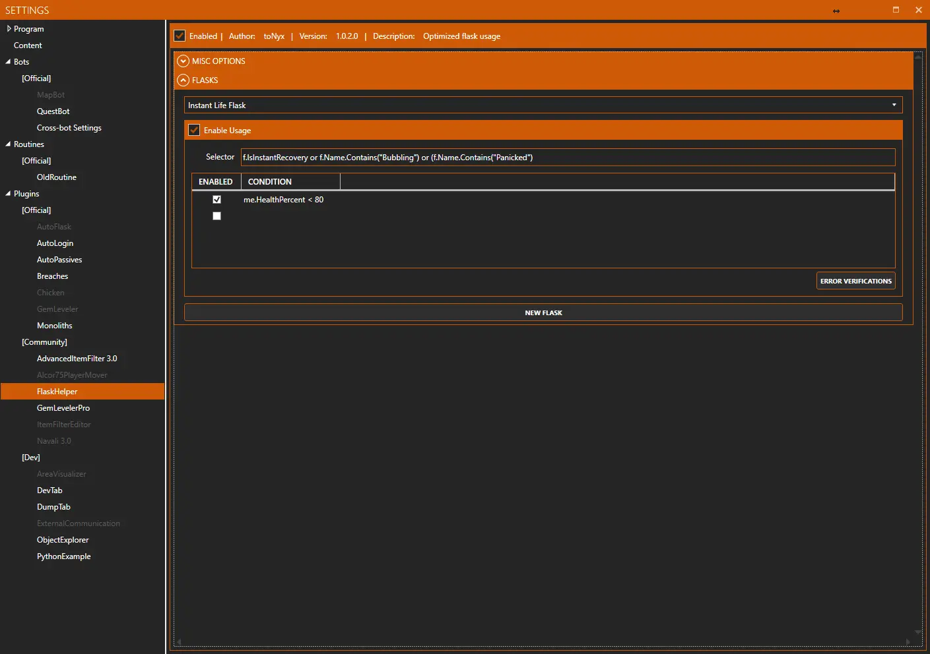
Task: Click the ERROR VERIFICATIONS button
Action: point(855,281)
